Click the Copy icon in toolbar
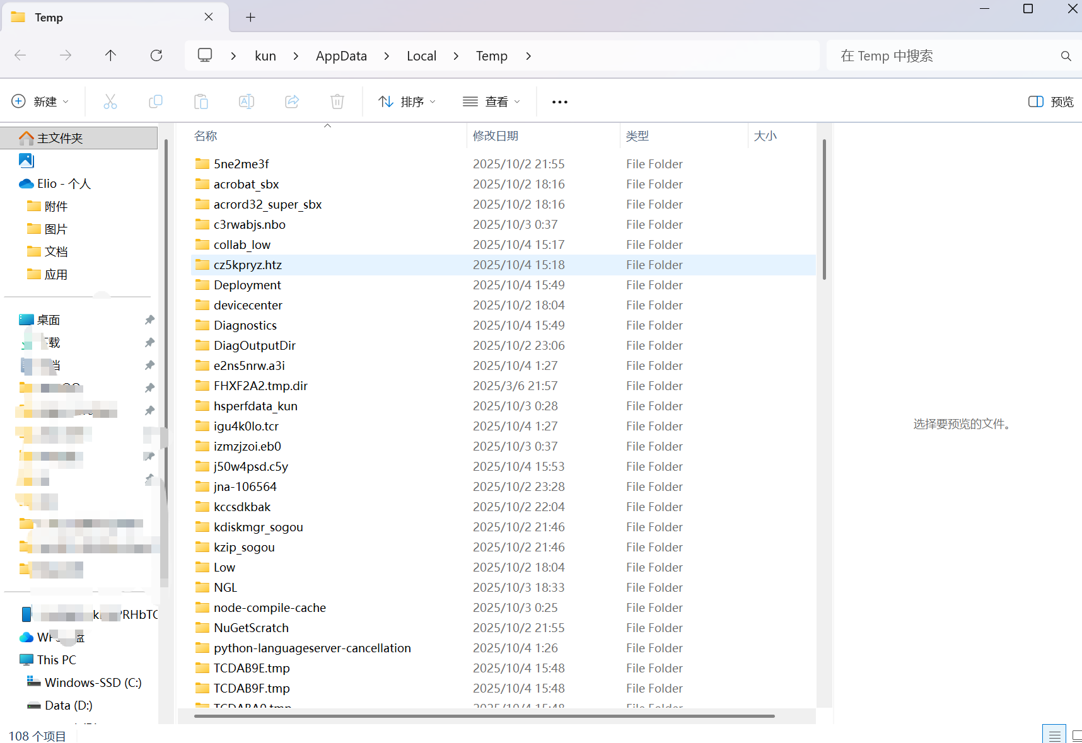This screenshot has width=1082, height=743. (156, 101)
